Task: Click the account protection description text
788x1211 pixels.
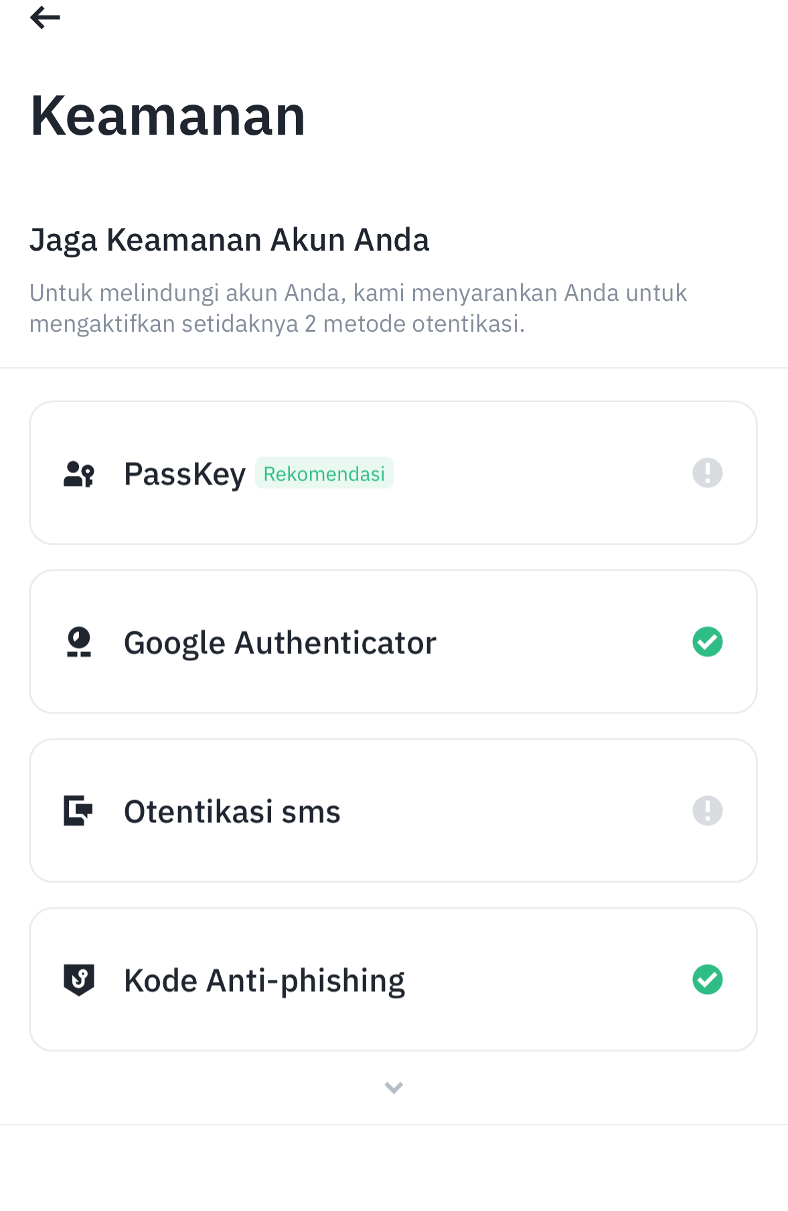Action: point(358,308)
